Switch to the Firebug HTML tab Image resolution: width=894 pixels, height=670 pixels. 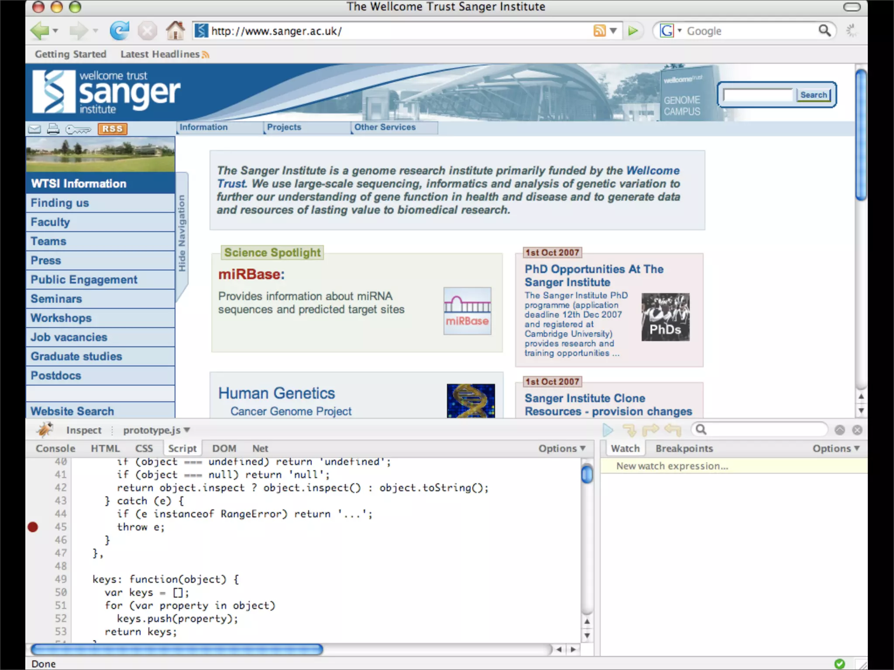105,448
